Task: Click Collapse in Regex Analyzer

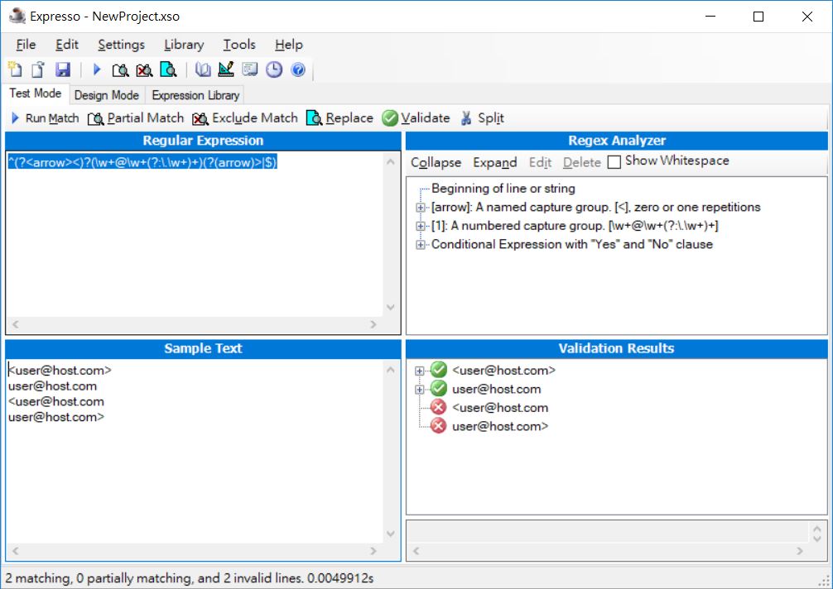Action: [436, 162]
